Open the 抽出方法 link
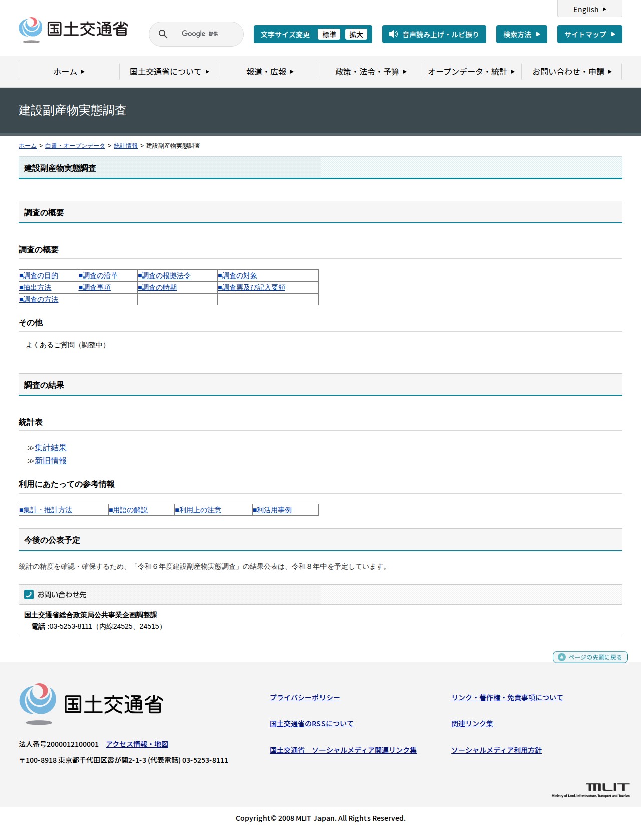The height and width of the screenshot is (833, 641). tap(35, 287)
